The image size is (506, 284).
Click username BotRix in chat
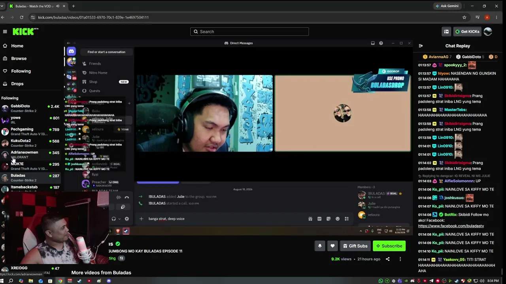tap(450, 215)
